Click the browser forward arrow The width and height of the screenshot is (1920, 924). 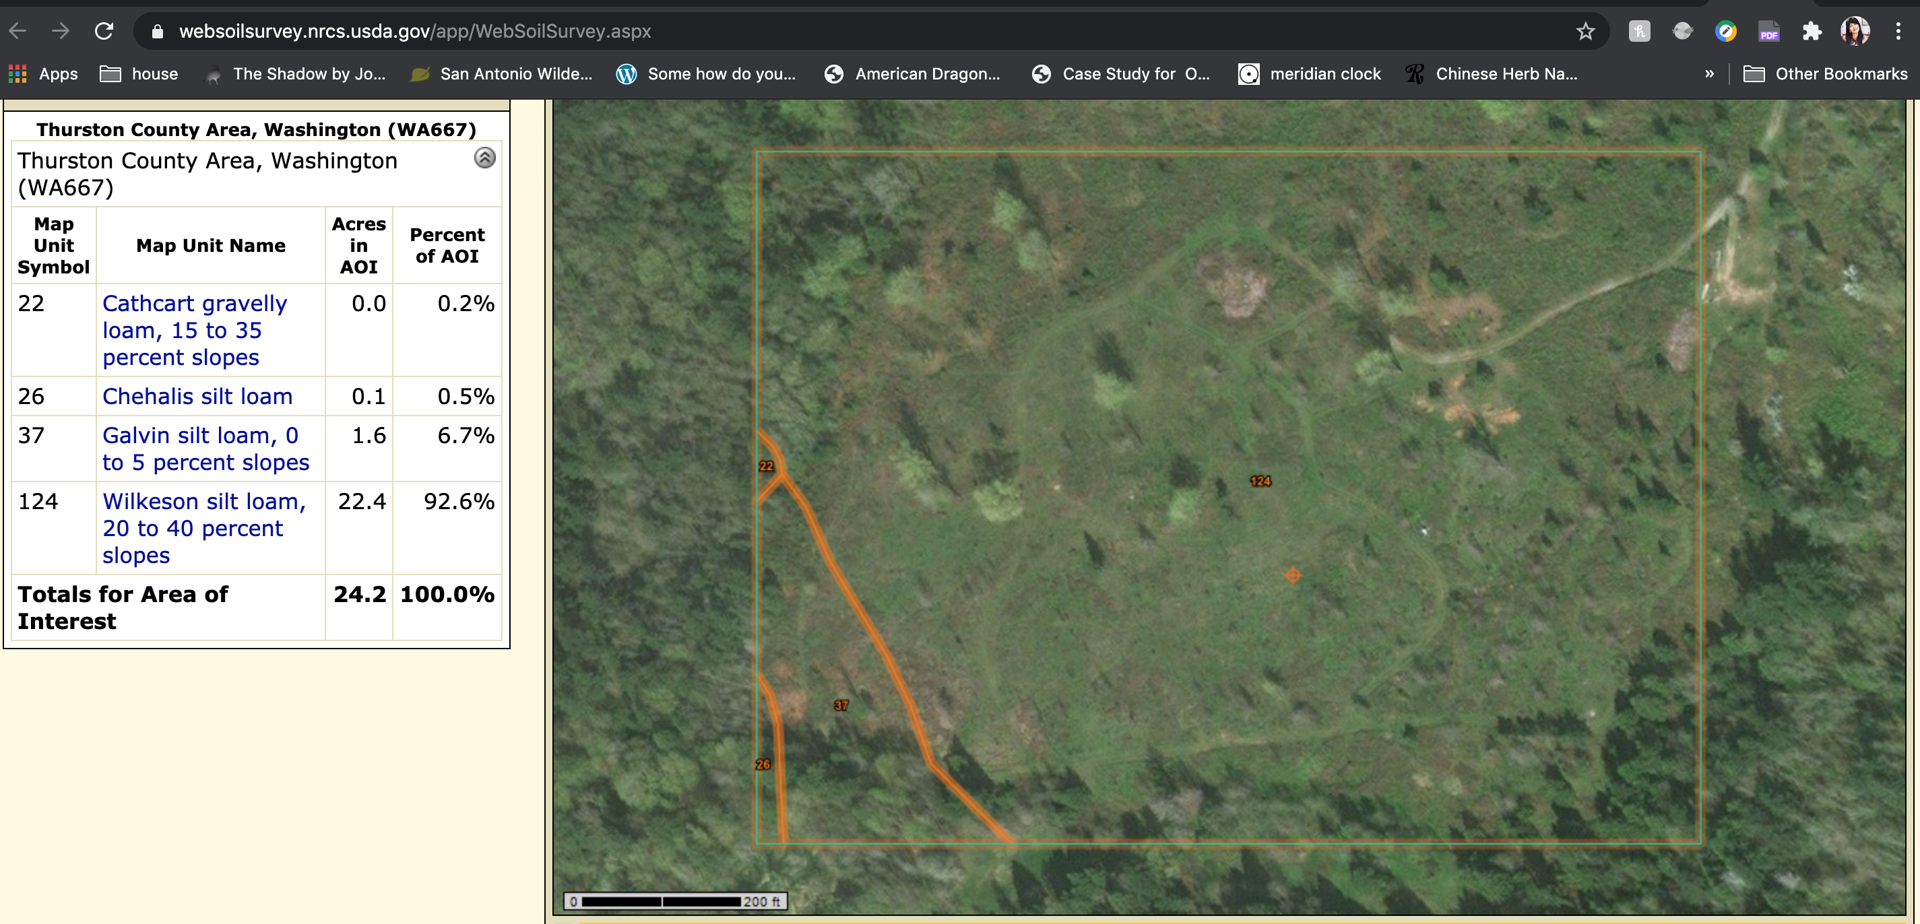click(x=61, y=31)
